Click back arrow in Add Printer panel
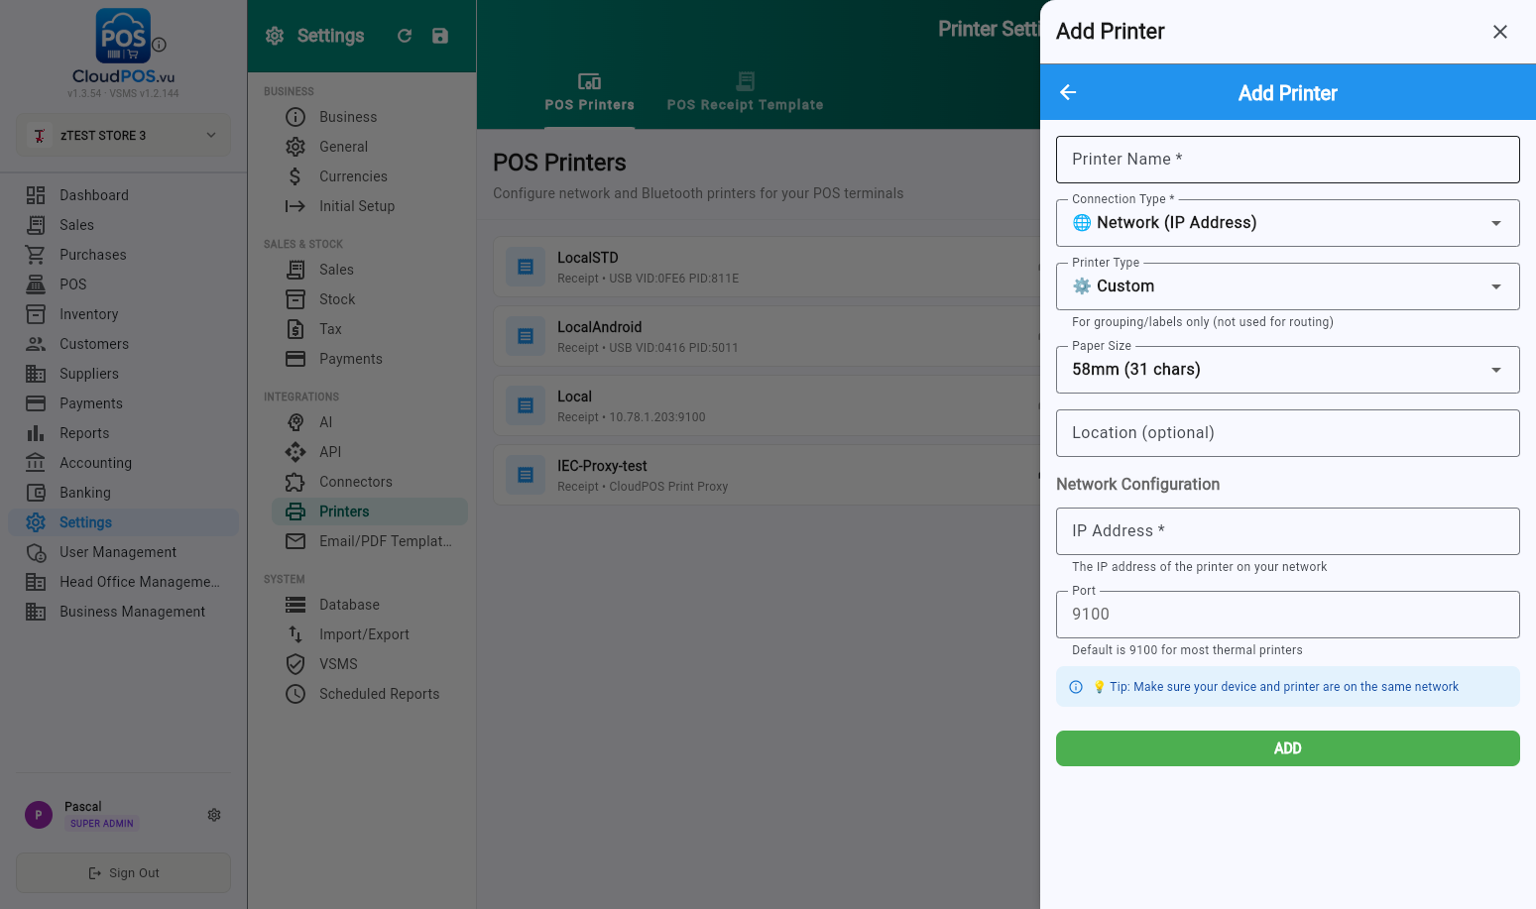The image size is (1536, 909). tap(1068, 92)
